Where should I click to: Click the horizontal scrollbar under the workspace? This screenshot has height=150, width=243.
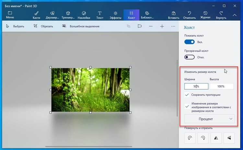[89, 146]
